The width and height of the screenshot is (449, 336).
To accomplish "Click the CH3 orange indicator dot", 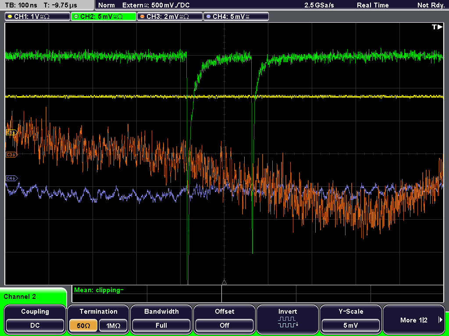I will click(143, 17).
